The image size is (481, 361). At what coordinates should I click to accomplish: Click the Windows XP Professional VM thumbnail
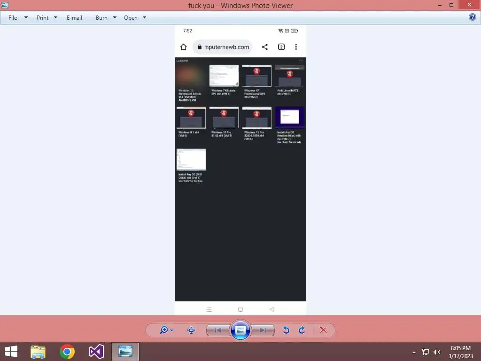(x=257, y=76)
